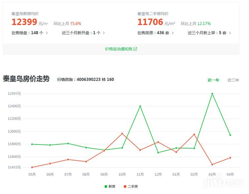
Task: Expand the 在售楼盘 148 个 chevron arrow
Action: [x=47, y=33]
